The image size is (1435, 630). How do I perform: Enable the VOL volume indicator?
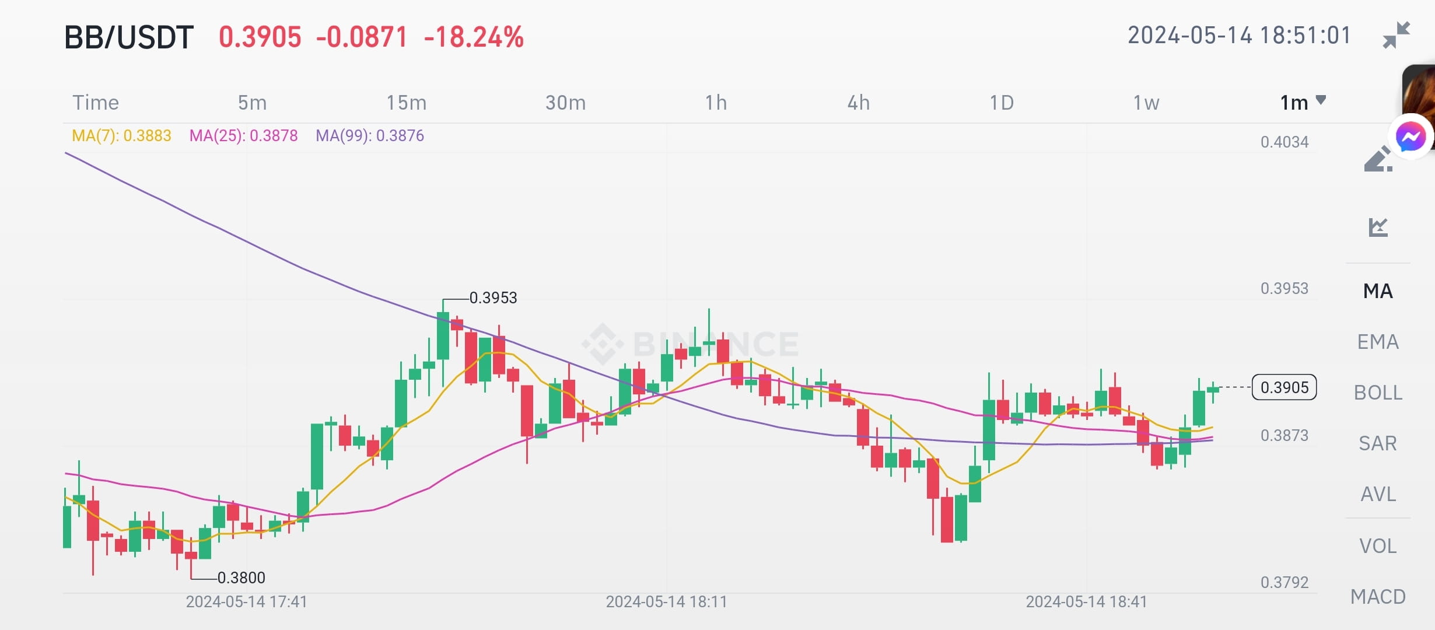pyautogui.click(x=1378, y=545)
